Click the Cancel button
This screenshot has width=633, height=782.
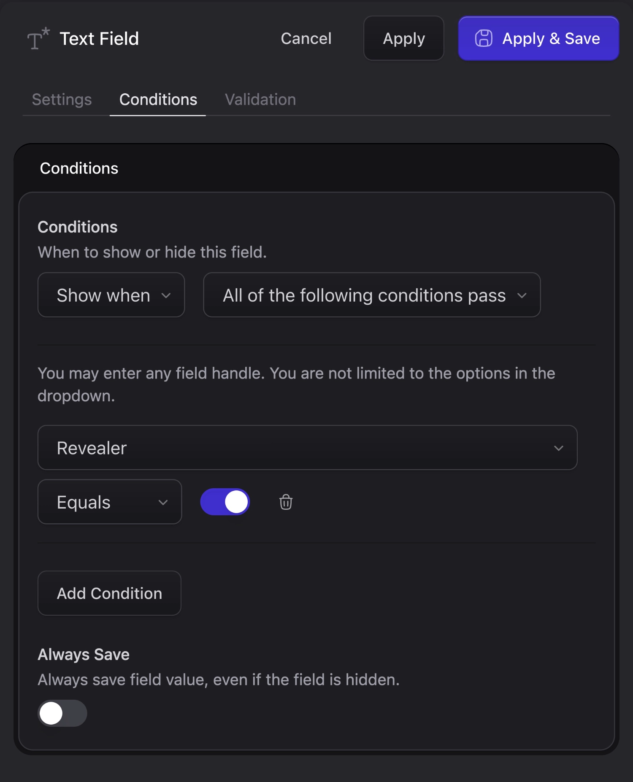point(306,38)
